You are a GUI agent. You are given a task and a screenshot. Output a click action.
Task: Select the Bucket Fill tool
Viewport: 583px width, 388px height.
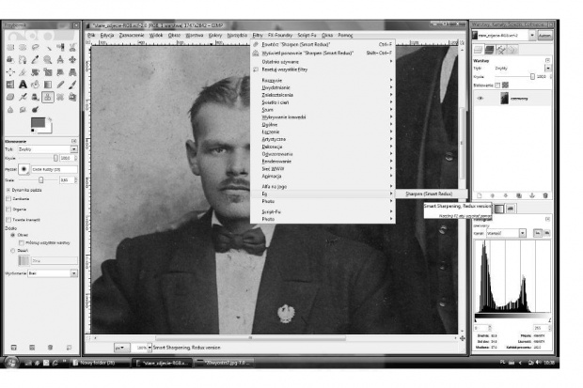[x=35, y=85]
